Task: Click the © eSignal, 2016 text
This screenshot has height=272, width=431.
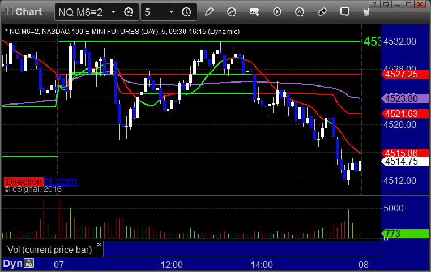Action: coord(33,189)
